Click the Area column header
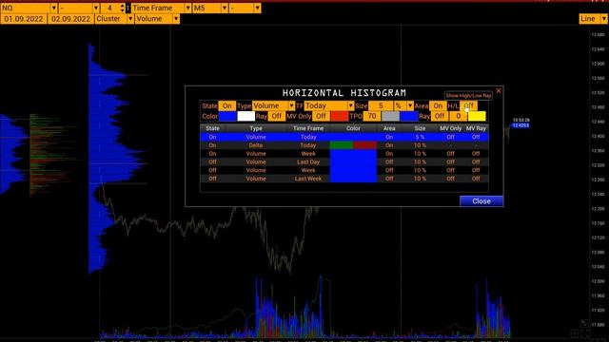 point(389,128)
